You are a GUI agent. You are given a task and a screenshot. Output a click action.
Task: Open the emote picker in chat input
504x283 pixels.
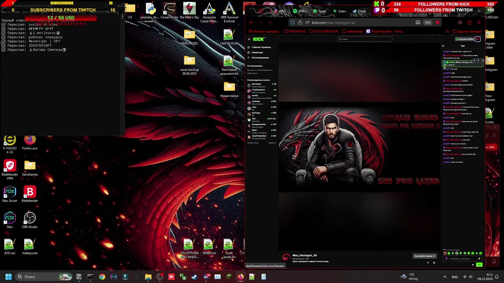479,259
